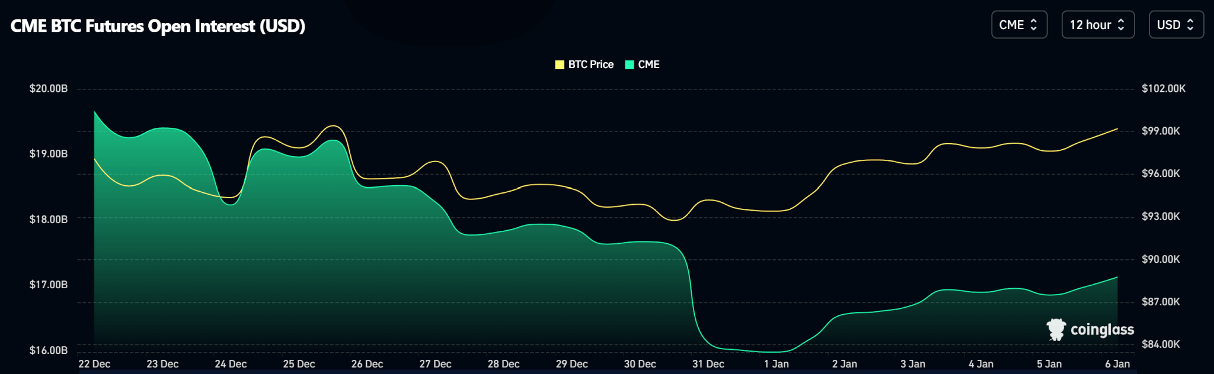Click the up-down arrows beside CME

[1034, 25]
